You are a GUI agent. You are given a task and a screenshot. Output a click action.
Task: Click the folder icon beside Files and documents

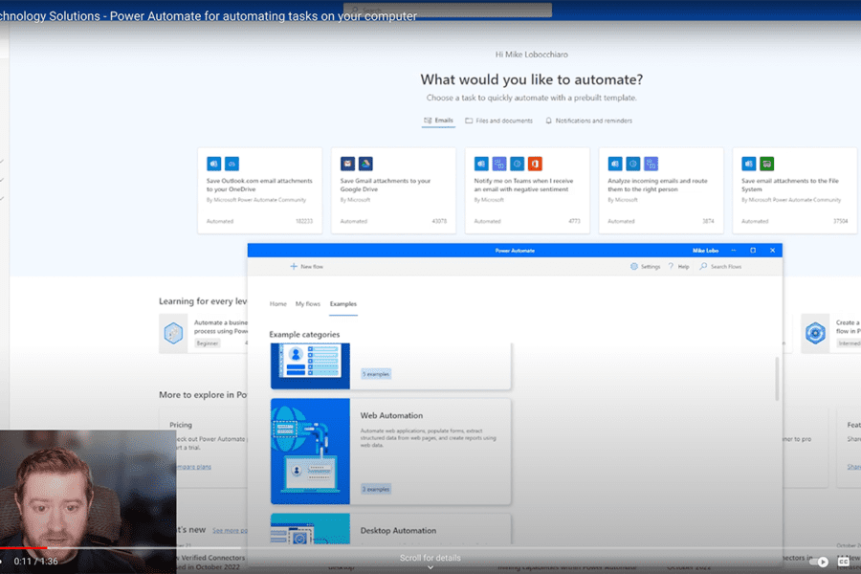pyautogui.click(x=469, y=121)
